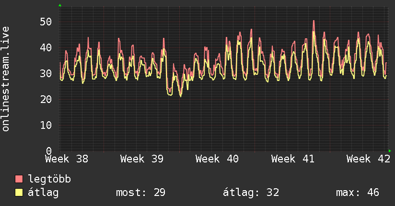Click the green arrow atop the y-axis
The width and height of the screenshot is (395, 206).
point(60,5)
